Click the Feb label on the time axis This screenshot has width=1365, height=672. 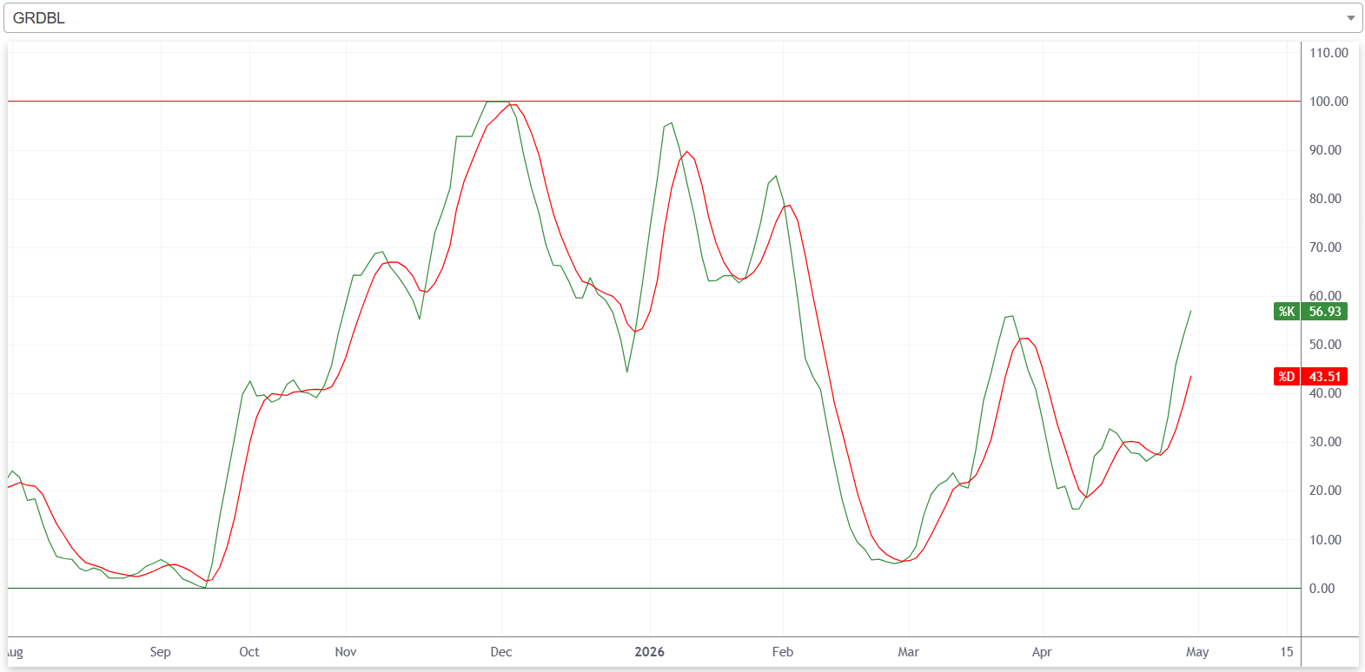(x=783, y=651)
